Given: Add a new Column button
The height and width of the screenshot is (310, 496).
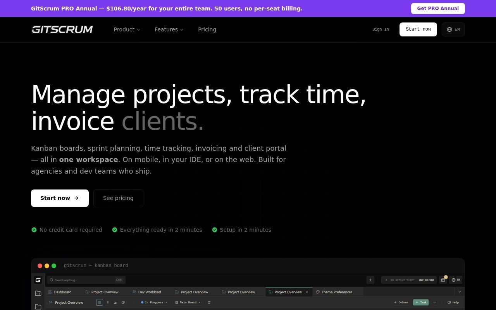Looking at the screenshot, I should [x=401, y=302].
